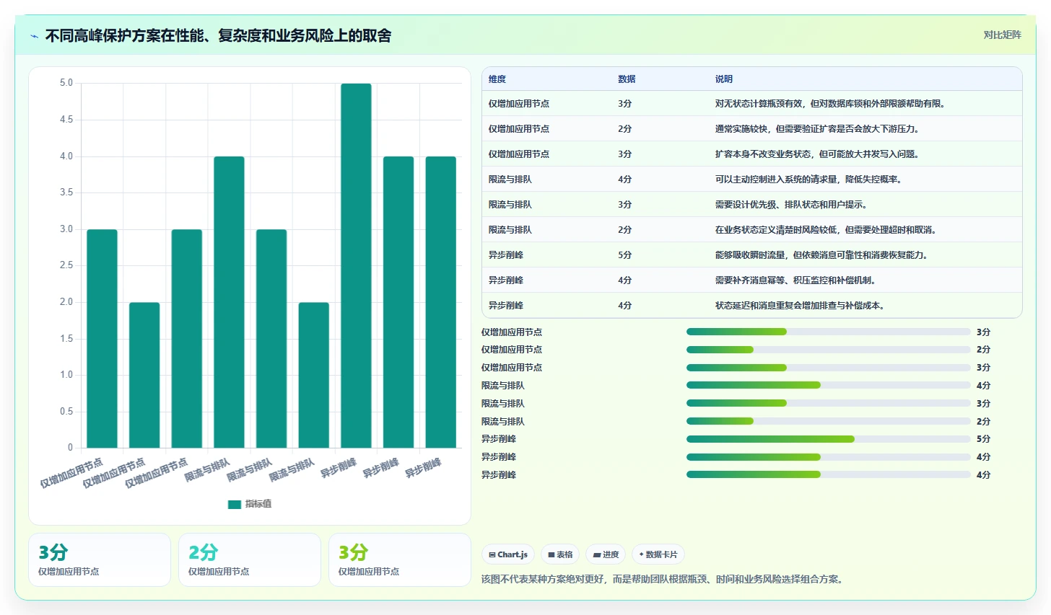
Task: Click the 限流与排队 chart bar reaching 4.0
Action: click(229, 302)
